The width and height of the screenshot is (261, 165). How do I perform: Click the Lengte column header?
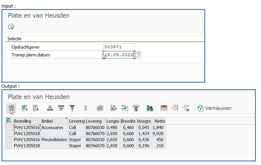click(113, 121)
